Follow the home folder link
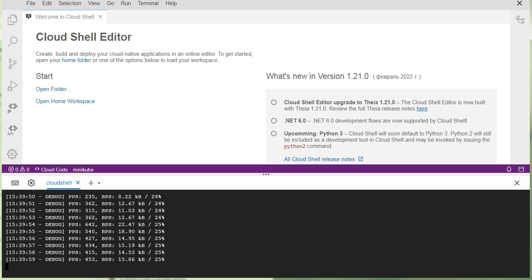 click(x=76, y=60)
